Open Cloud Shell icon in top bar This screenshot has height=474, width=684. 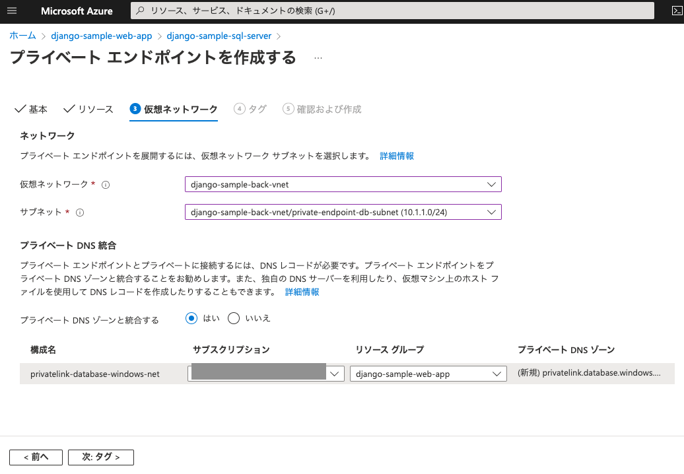coord(677,11)
